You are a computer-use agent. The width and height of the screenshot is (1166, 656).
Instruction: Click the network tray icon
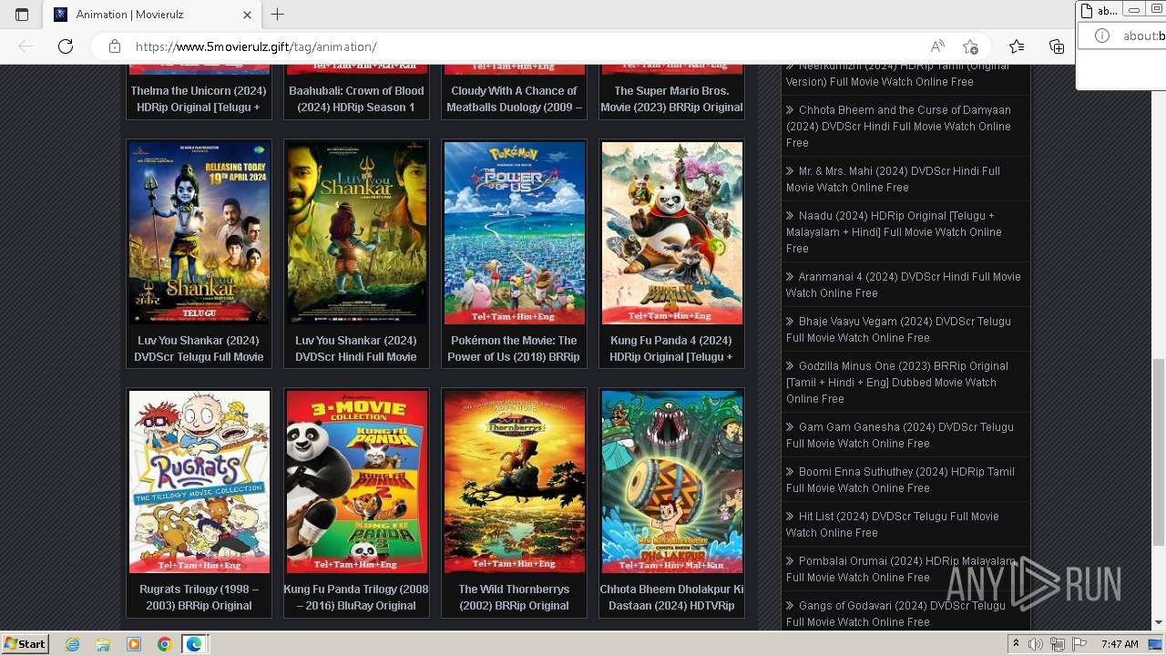[1058, 644]
